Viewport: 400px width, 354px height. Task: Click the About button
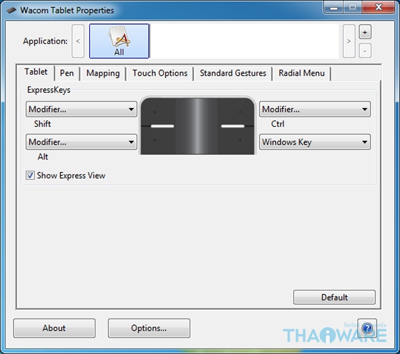tap(54, 328)
